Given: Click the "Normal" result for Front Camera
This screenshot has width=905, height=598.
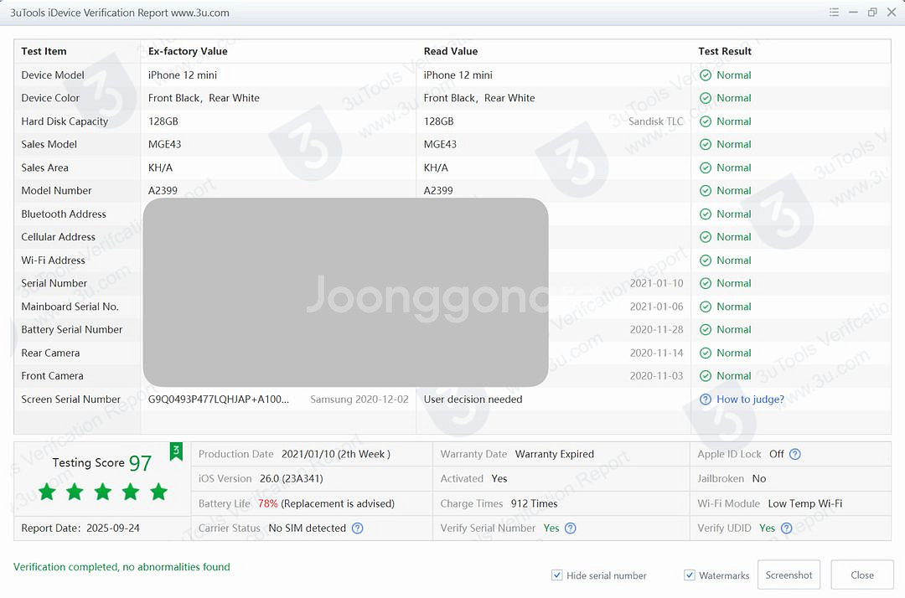Looking at the screenshot, I should pyautogui.click(x=733, y=376).
